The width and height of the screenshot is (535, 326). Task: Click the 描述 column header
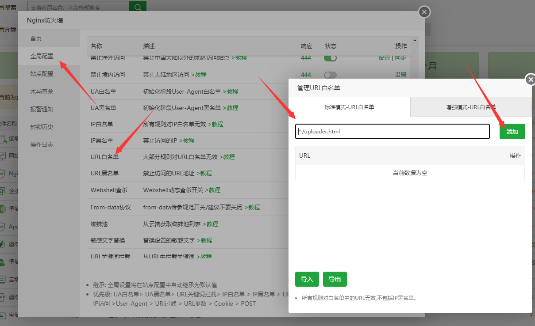pyautogui.click(x=149, y=46)
